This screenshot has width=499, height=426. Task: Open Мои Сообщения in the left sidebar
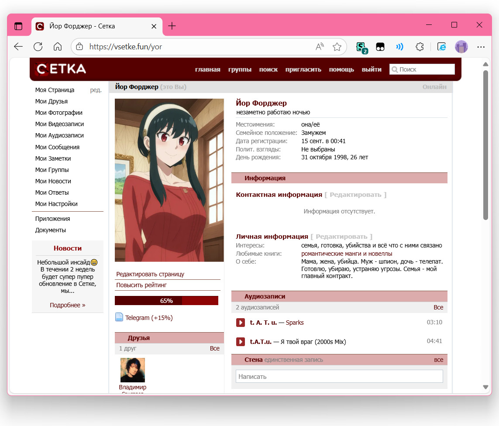[57, 147]
